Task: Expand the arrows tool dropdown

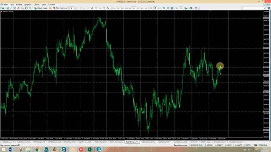Action: pos(110,8)
